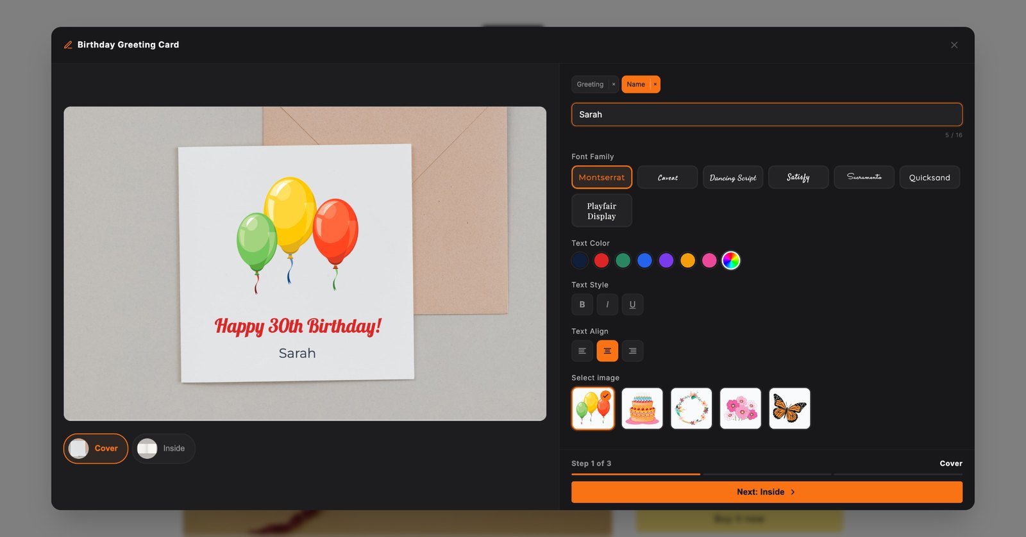Viewport: 1026px width, 537px height.
Task: Click the 'Happy 30th Birthday!' text on card
Action: [x=298, y=326]
